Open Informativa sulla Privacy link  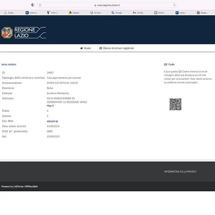pyautogui.click(x=180, y=172)
